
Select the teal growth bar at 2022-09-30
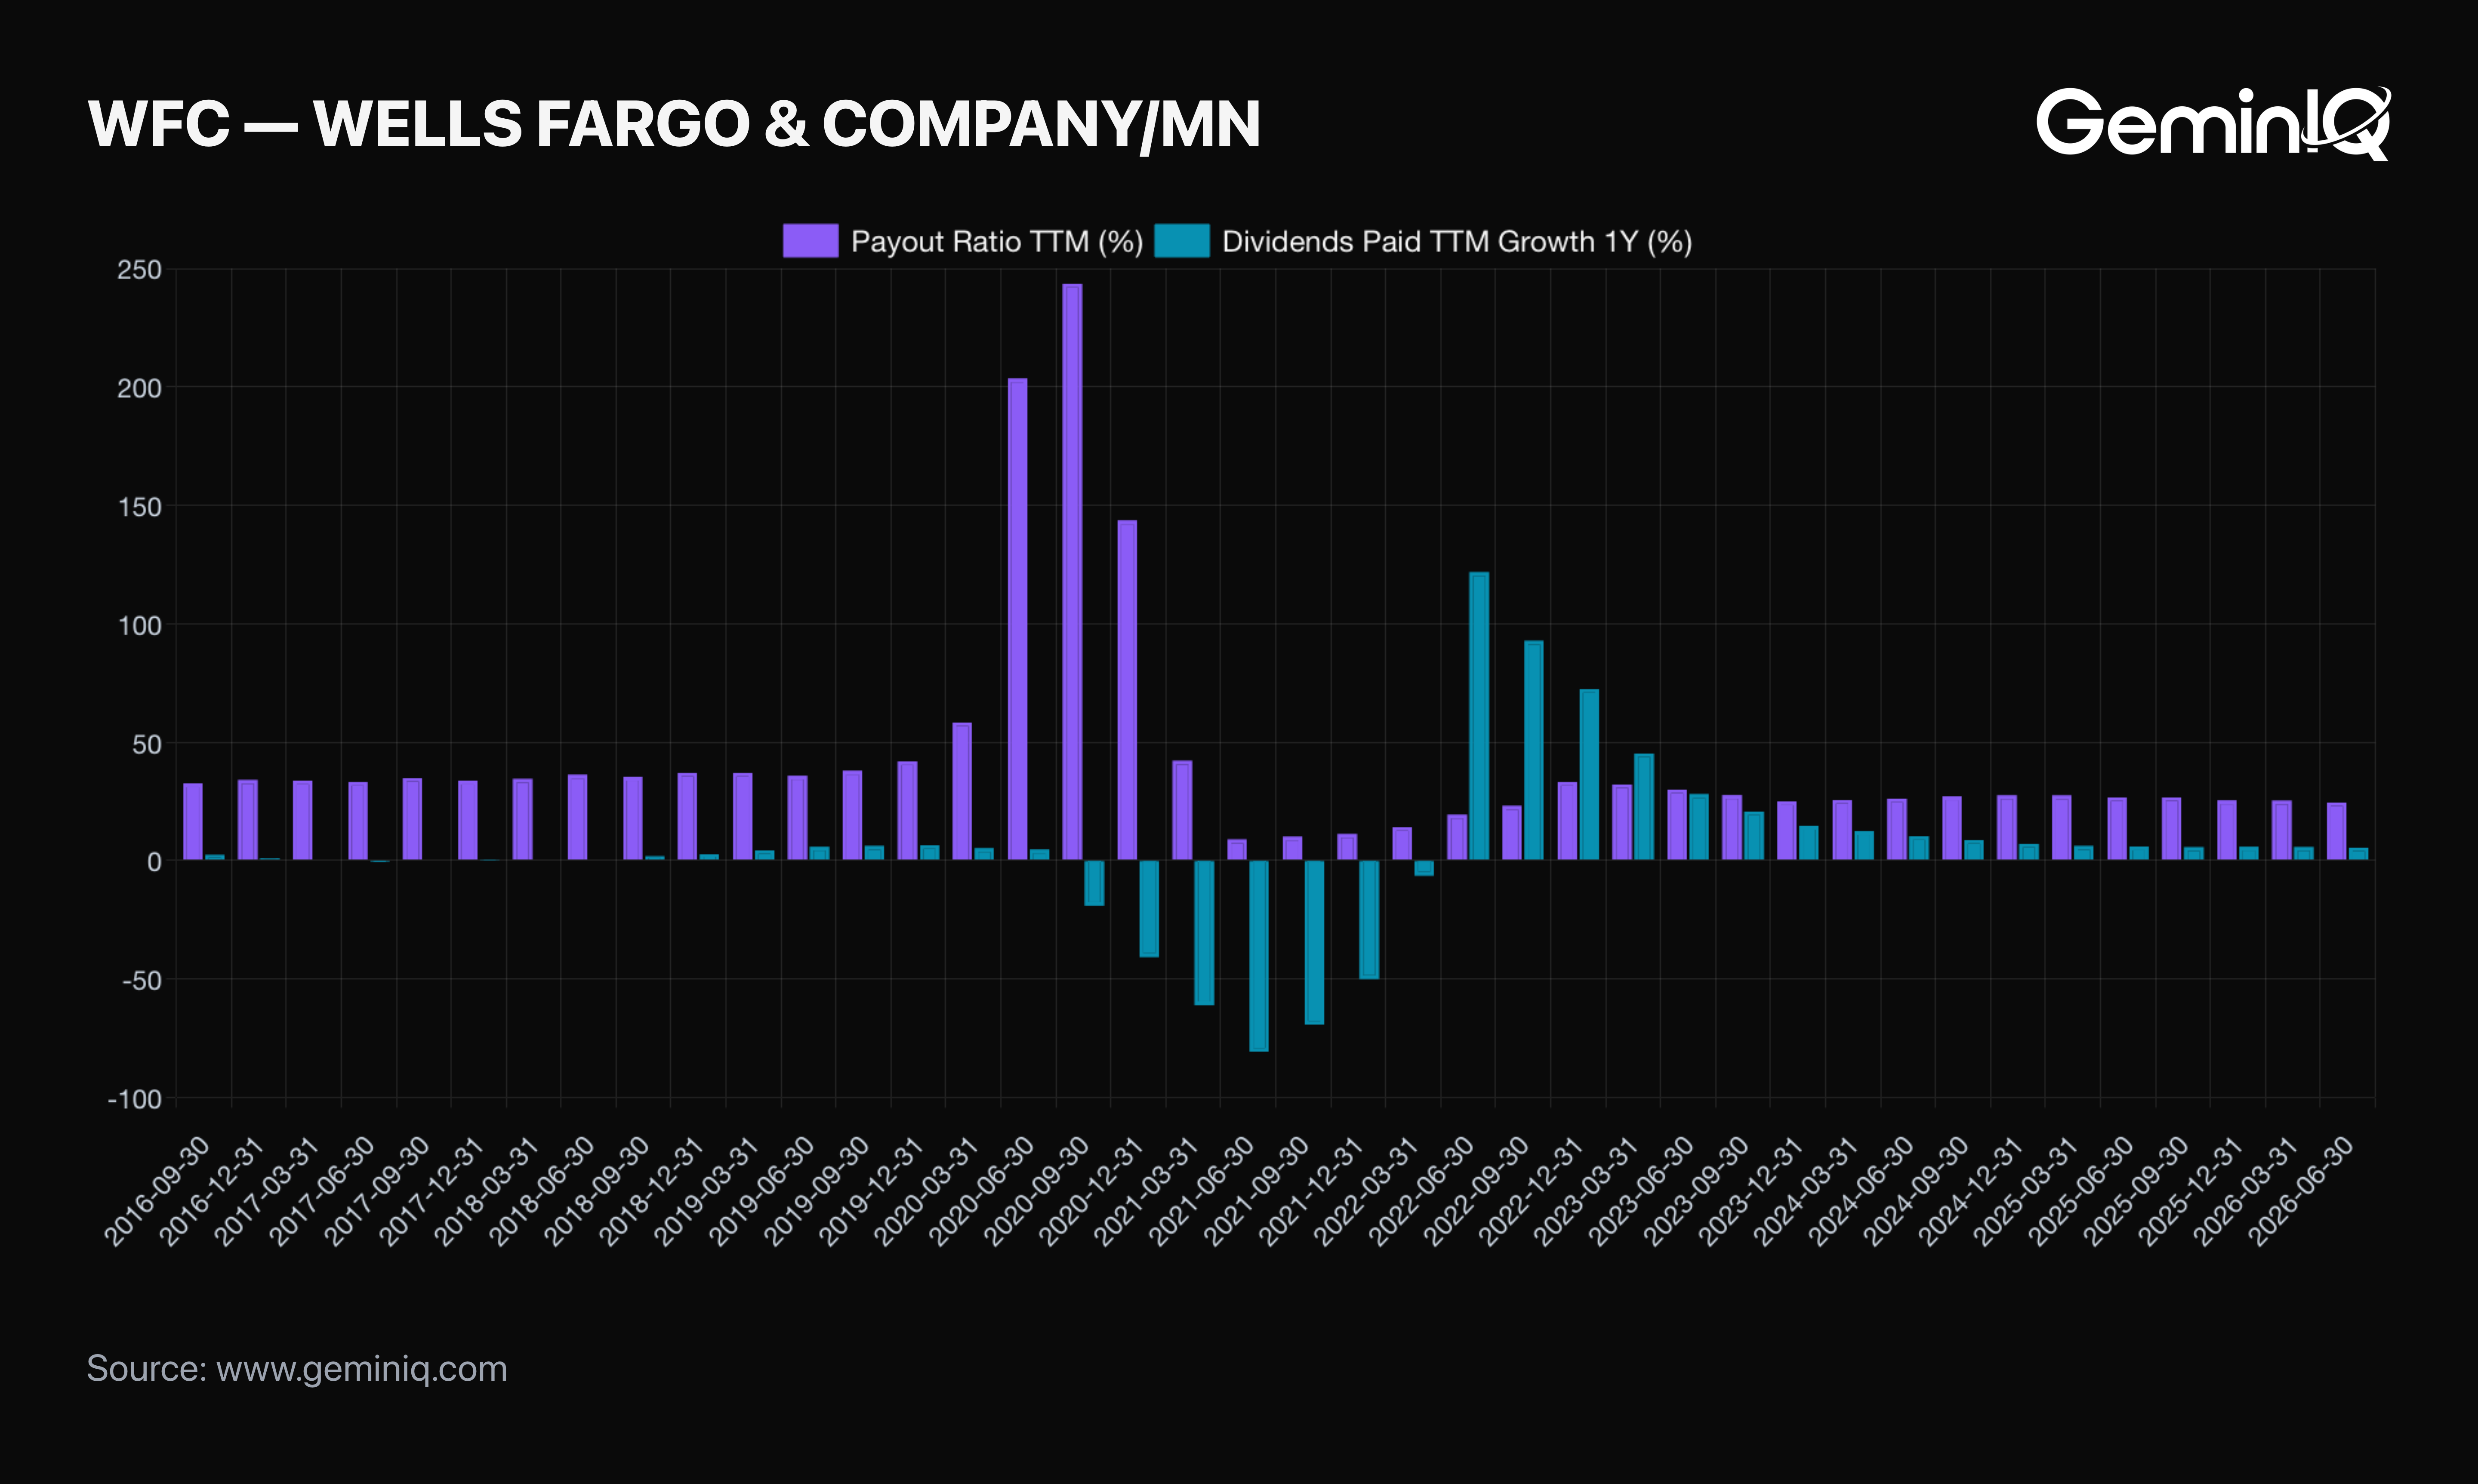tap(1534, 750)
